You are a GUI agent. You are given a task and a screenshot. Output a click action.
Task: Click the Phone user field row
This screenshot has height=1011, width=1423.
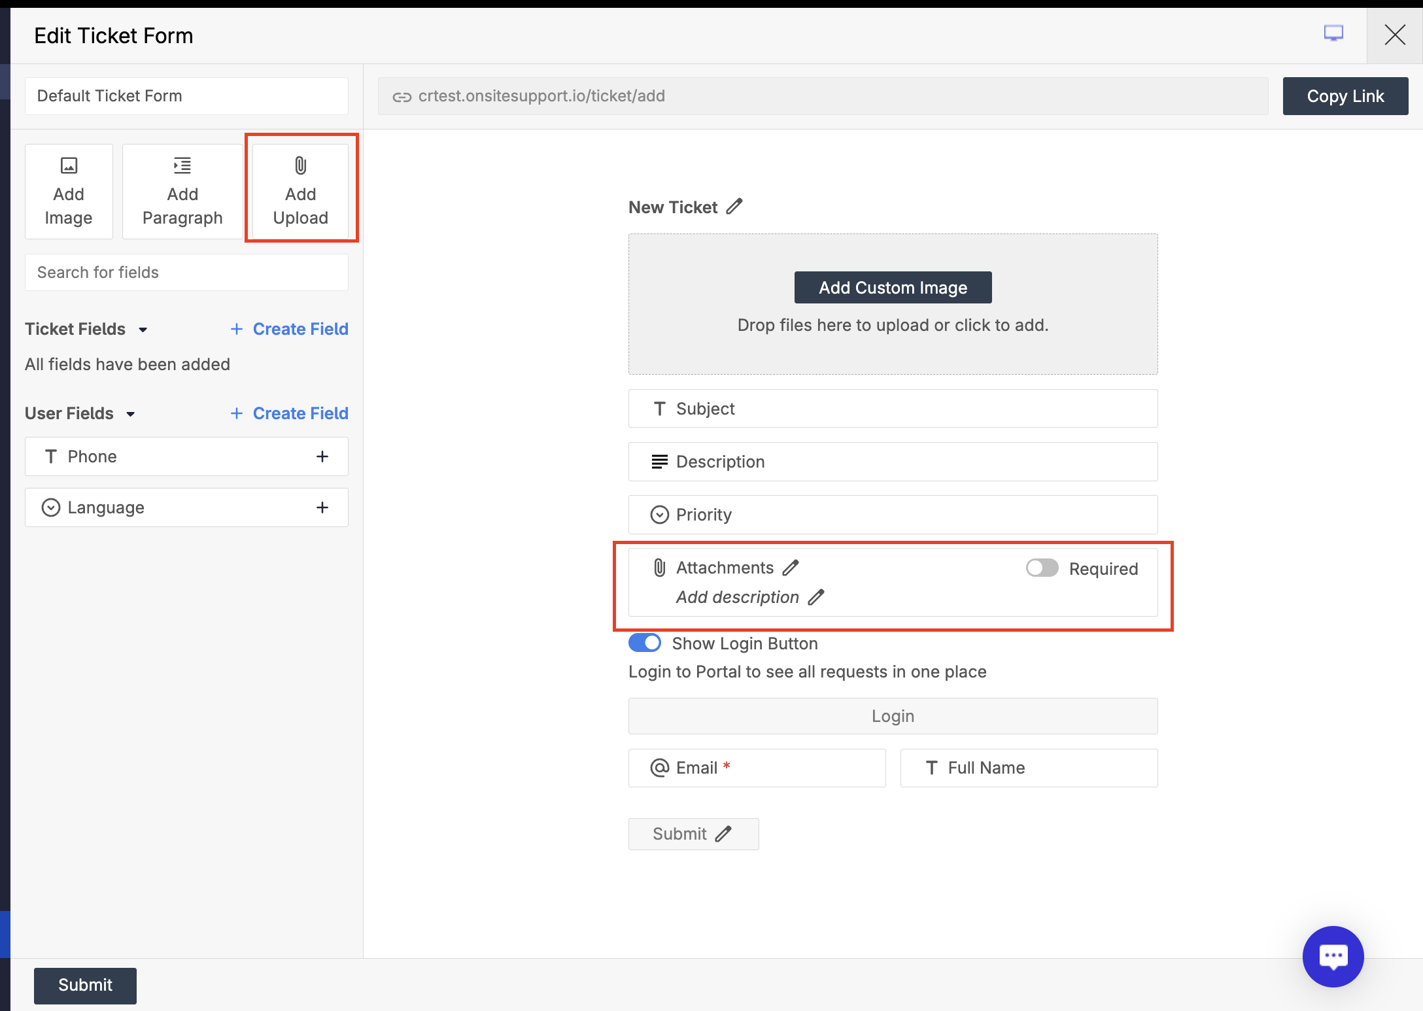click(186, 456)
